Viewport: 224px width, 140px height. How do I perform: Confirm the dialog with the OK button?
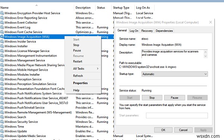pos(163,130)
